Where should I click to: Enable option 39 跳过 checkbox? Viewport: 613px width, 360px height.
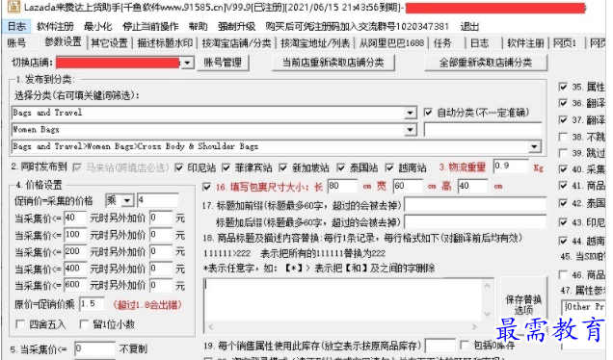click(563, 153)
